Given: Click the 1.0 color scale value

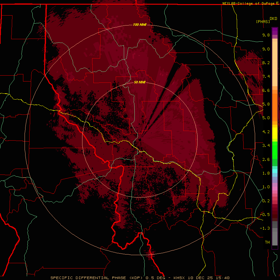Looking at the screenshot, I should coord(266,187).
